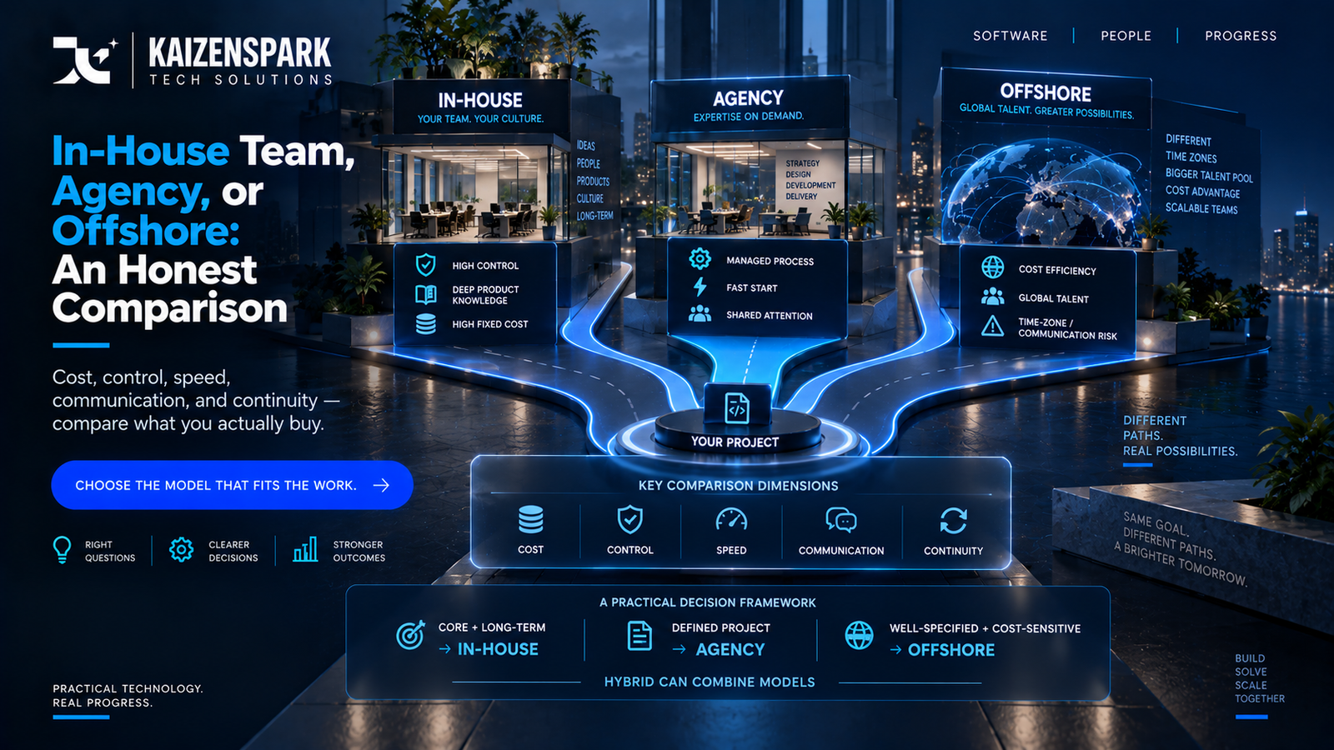Click the Clearer Decisions gear icon
This screenshot has height=750, width=1334.
(181, 550)
